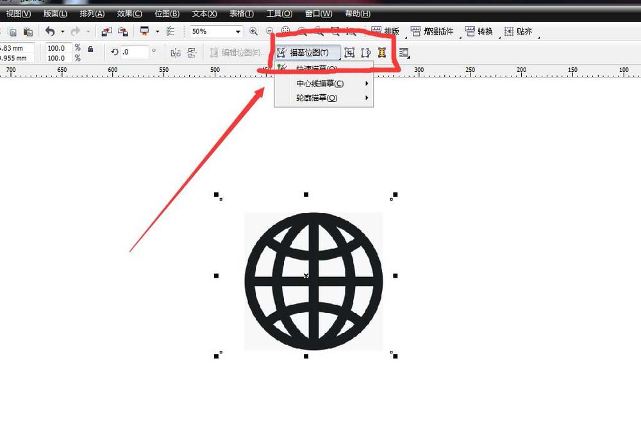
Task: Click the resample bitmap icon
Action: [x=349, y=53]
